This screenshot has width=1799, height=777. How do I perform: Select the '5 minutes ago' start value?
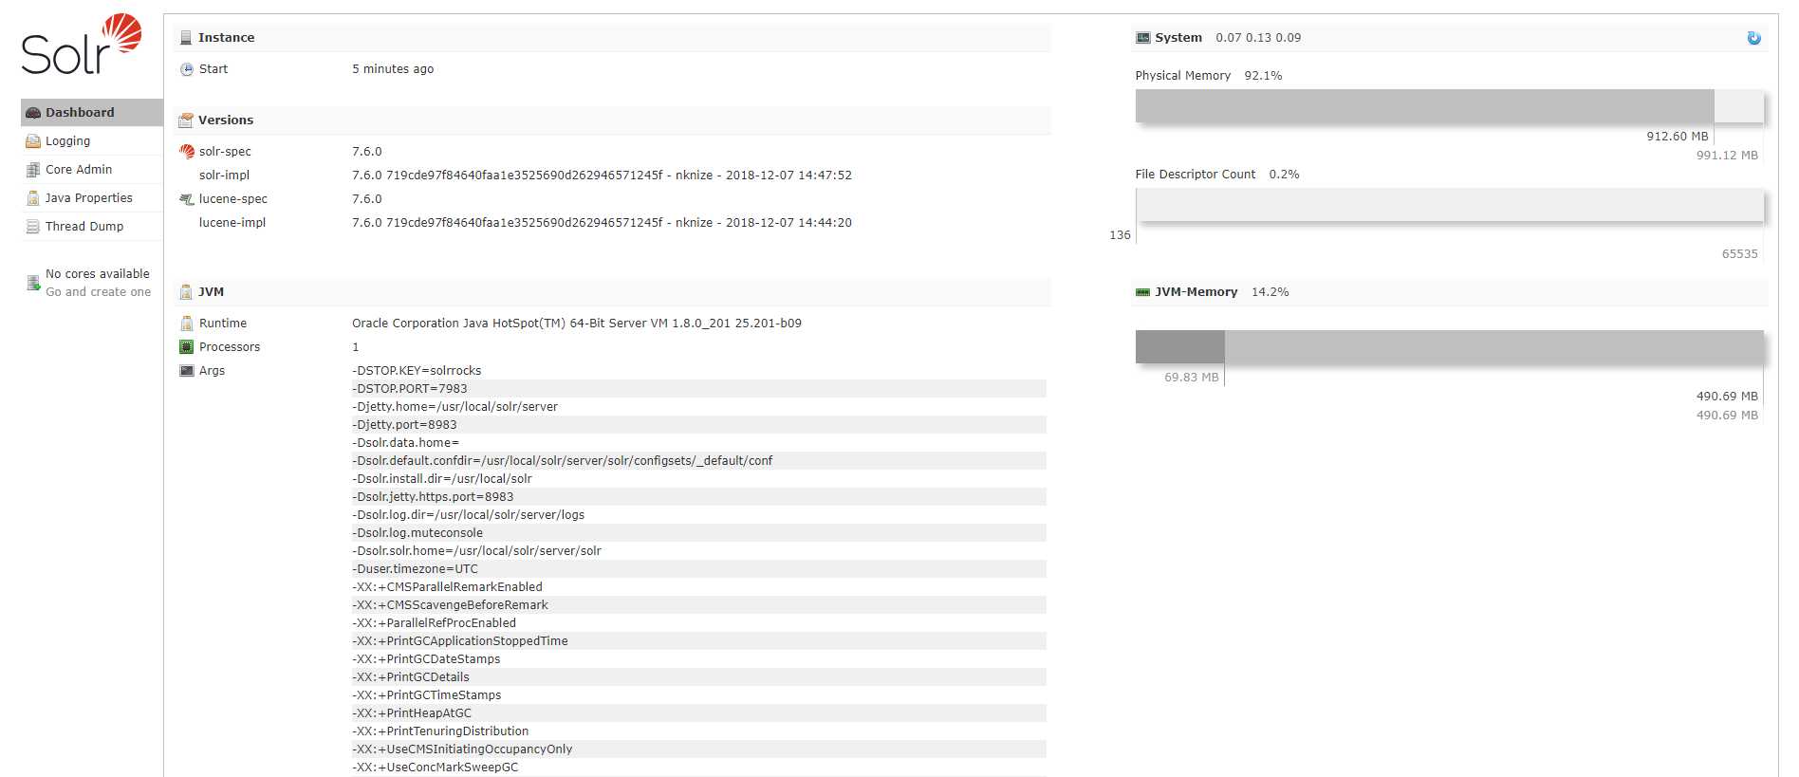pyautogui.click(x=393, y=69)
